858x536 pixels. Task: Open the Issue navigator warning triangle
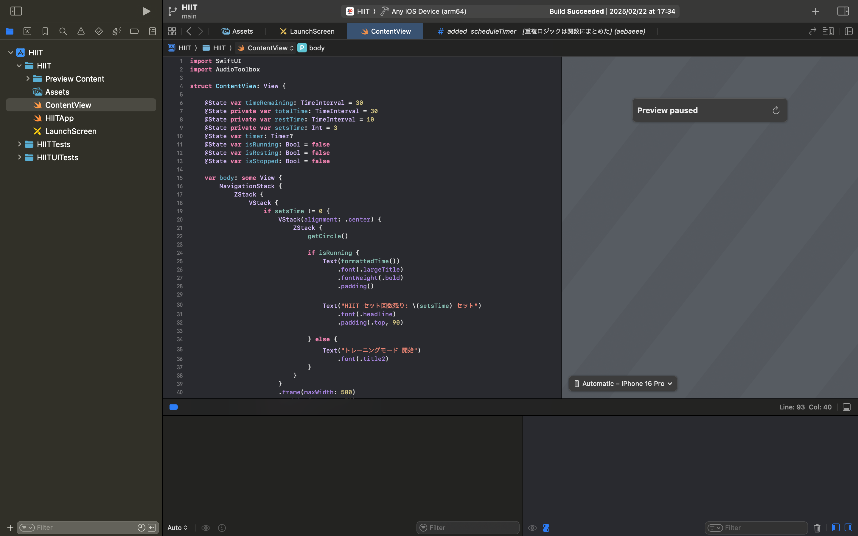81,31
